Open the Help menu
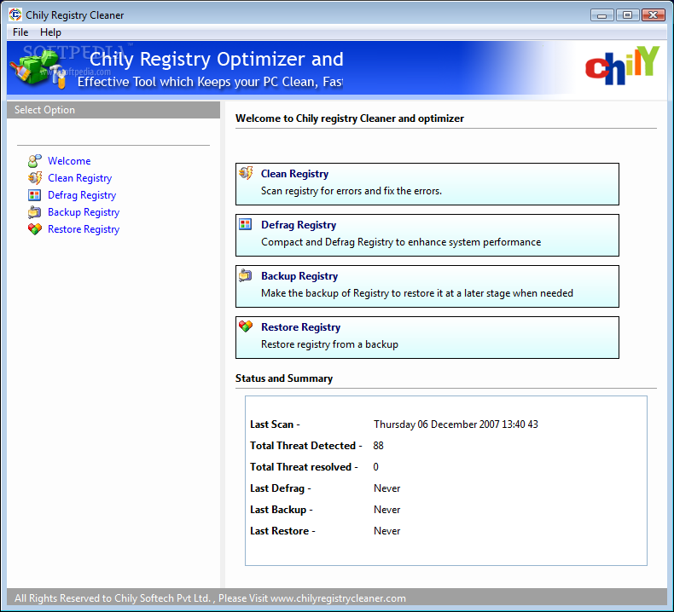The width and height of the screenshot is (674, 612). 50,32
